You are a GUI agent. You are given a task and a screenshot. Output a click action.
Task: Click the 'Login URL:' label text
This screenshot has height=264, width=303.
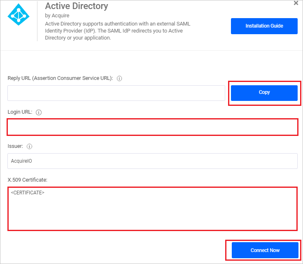pyautogui.click(x=20, y=112)
